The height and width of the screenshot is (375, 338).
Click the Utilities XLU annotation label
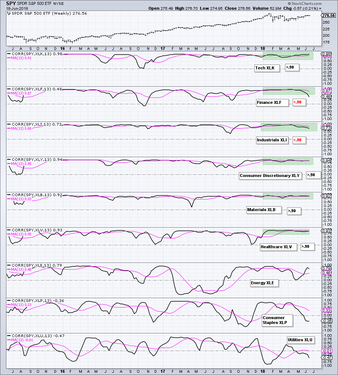coord(300,340)
